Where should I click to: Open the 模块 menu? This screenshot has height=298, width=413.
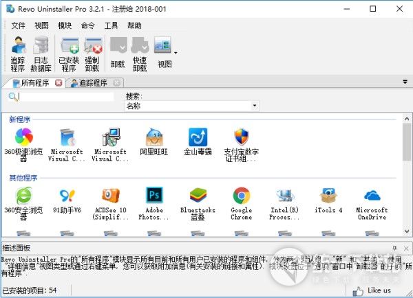pos(65,25)
